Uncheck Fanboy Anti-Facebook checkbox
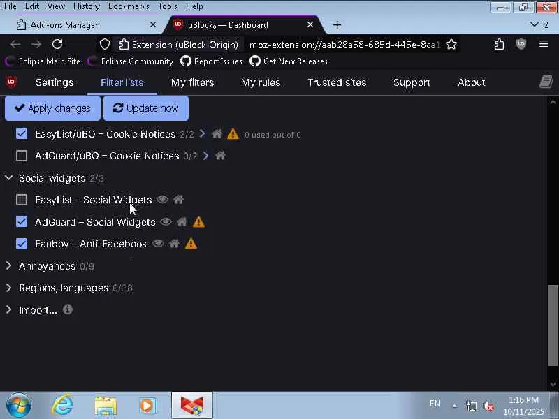Screen dimensions: 559x419 click(x=22, y=244)
